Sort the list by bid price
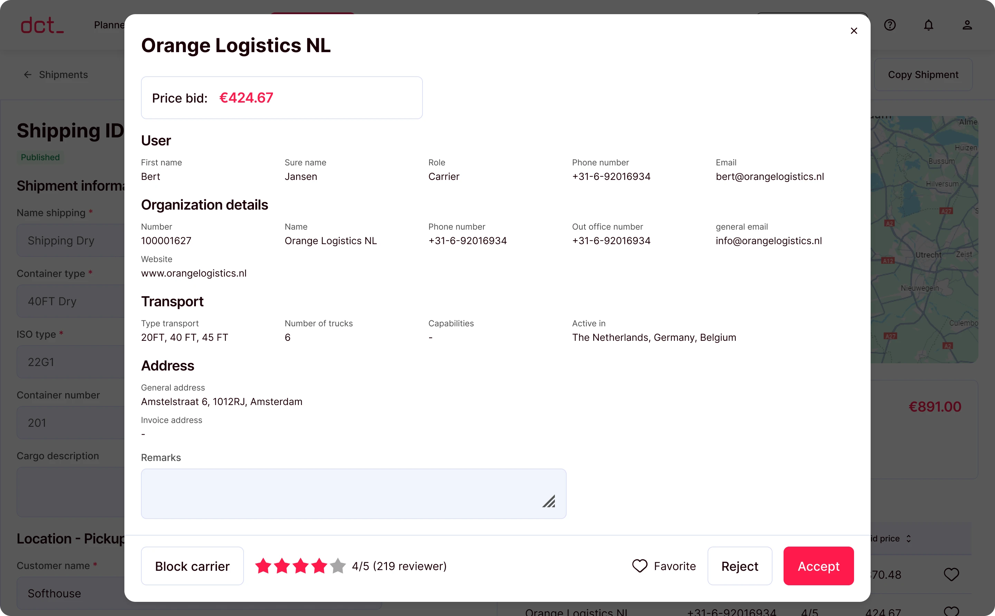 (x=908, y=539)
